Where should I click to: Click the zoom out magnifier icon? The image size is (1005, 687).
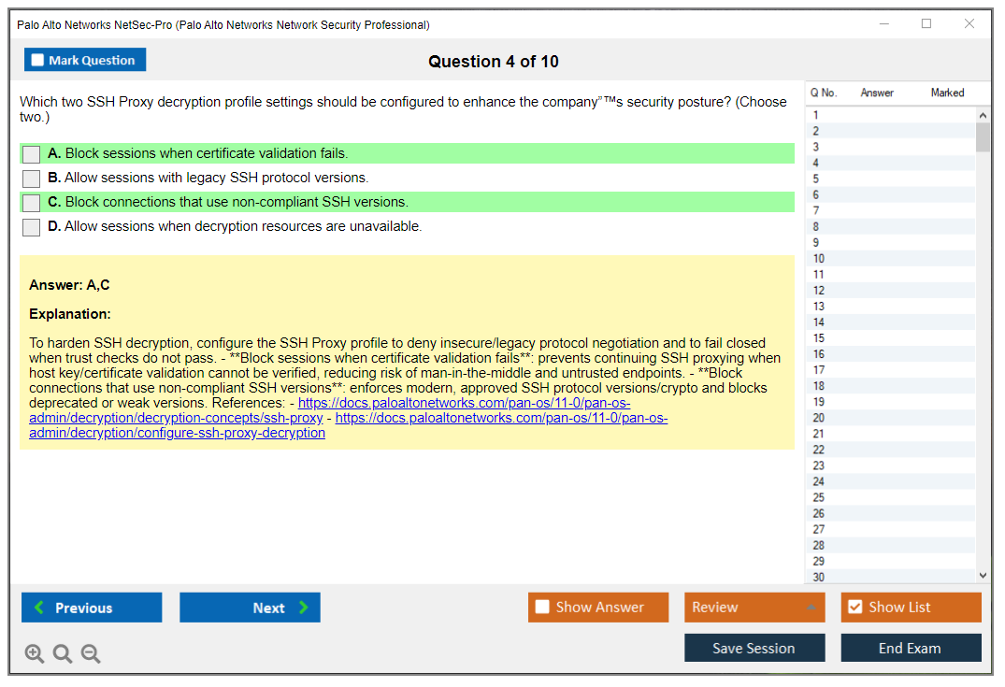(91, 654)
